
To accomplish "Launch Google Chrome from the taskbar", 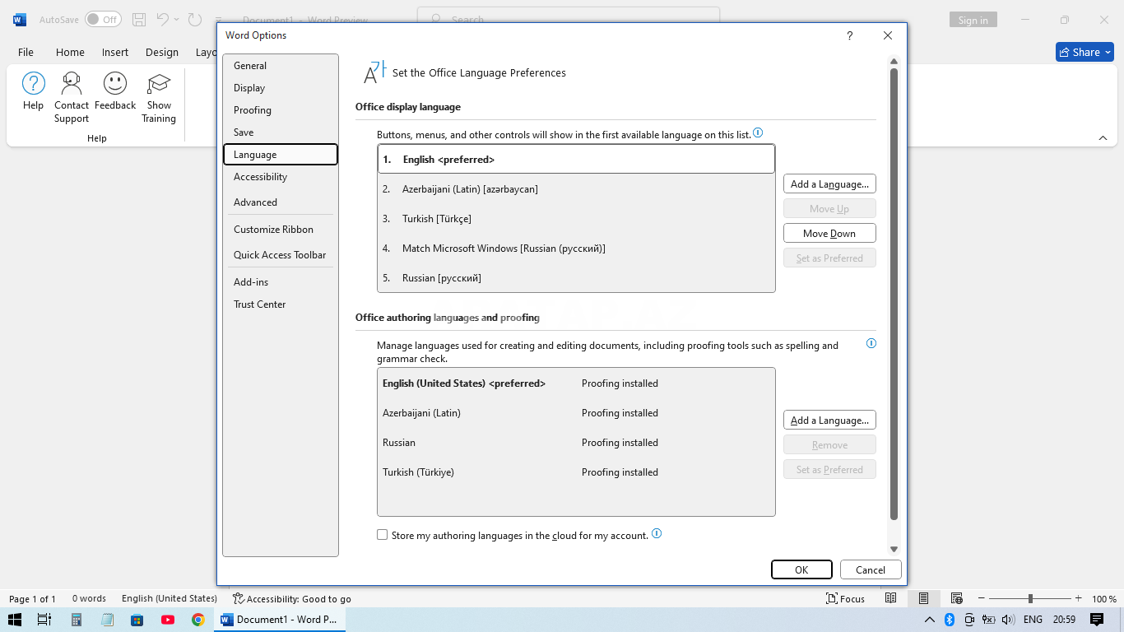I will pos(198,620).
